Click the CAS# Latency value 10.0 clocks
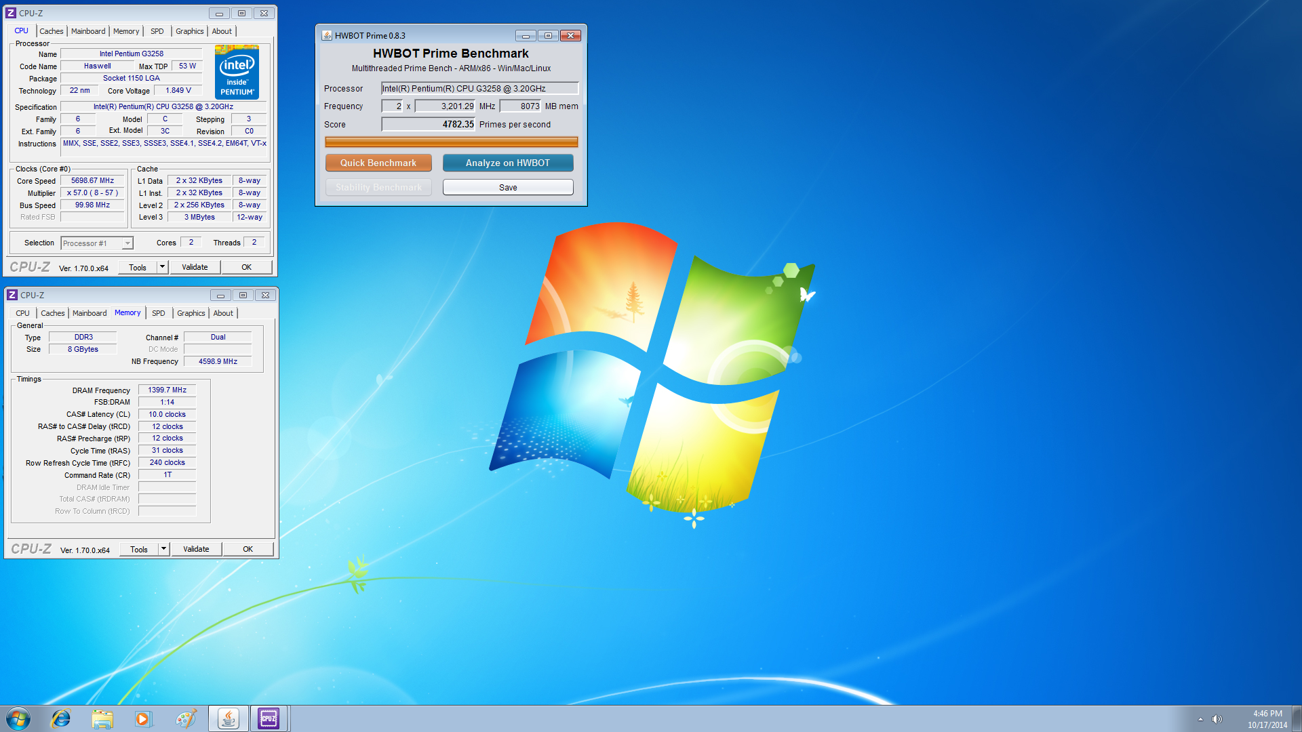1302x732 pixels. click(167, 414)
